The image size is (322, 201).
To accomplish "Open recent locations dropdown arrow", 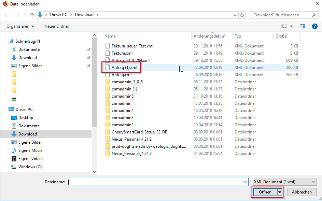I will pyautogui.click(x=25, y=15).
